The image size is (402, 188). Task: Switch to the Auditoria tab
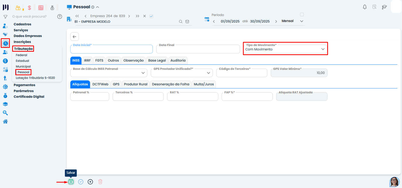178,61
